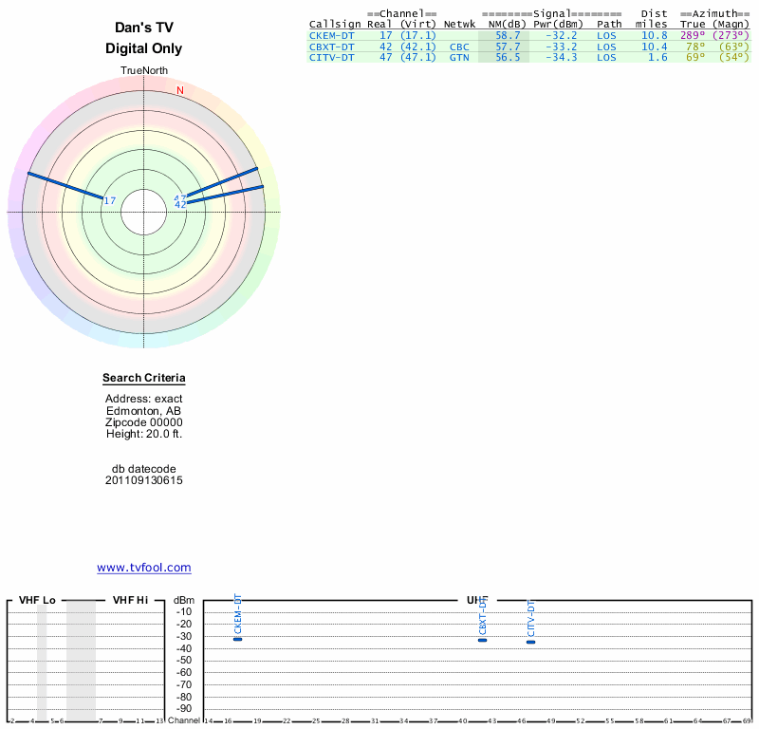Click the TrueNorth label above the radar
Viewport: 759px width, 729px height.
pyautogui.click(x=143, y=71)
